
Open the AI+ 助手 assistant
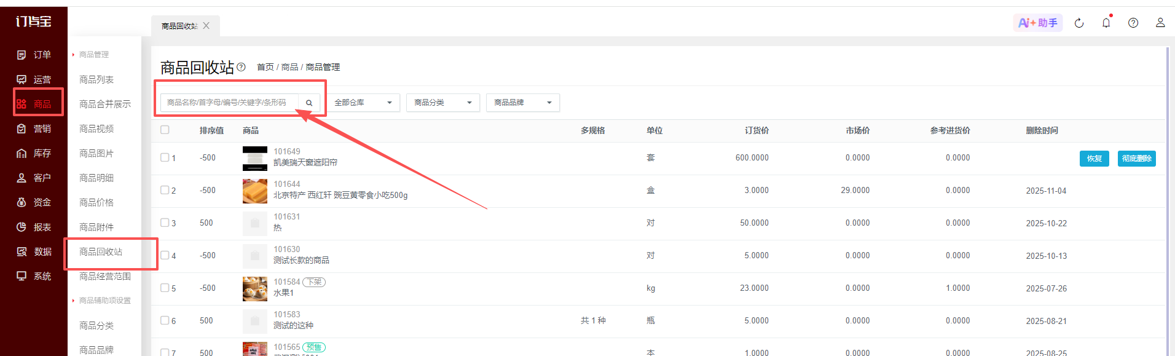[1038, 23]
